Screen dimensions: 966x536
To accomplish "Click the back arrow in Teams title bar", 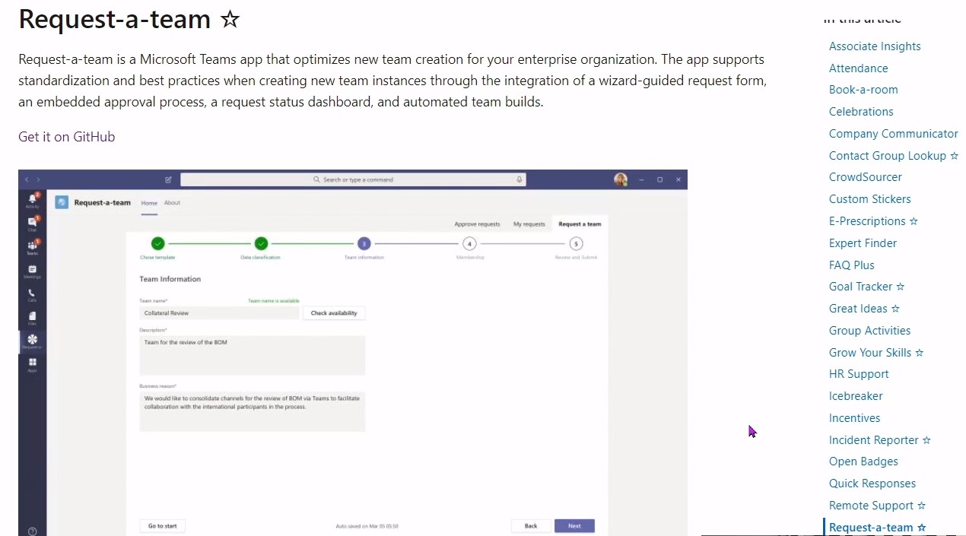I will click(27, 180).
